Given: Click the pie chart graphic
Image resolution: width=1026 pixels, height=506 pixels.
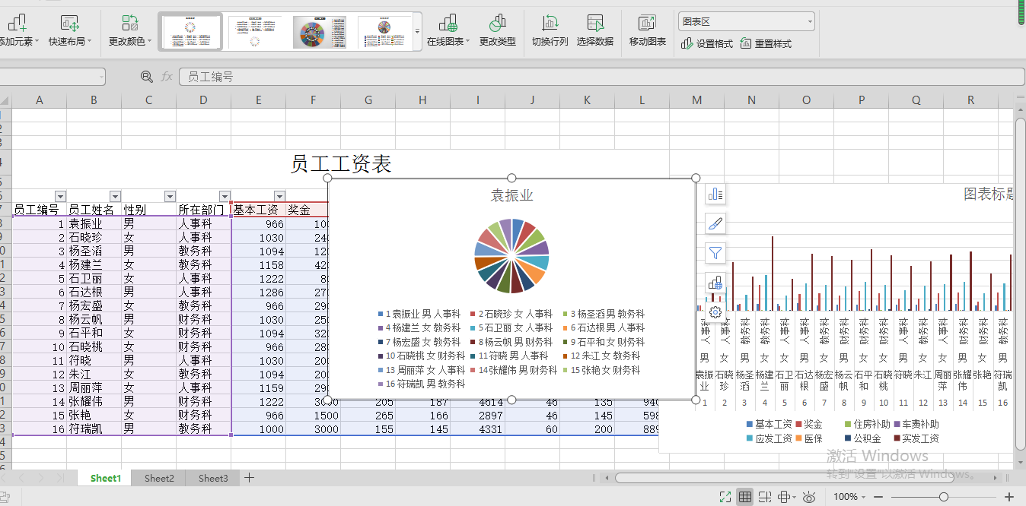Looking at the screenshot, I should 511,256.
